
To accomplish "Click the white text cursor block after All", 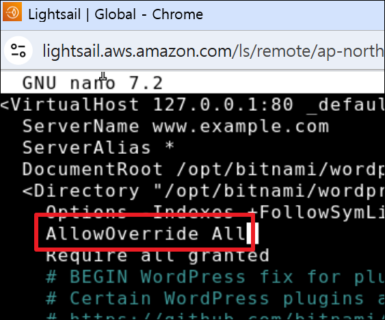I will click(252, 234).
